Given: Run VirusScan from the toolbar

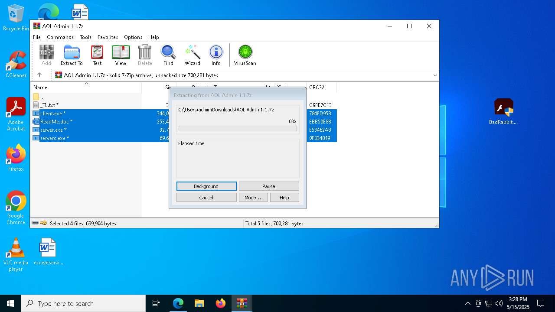Looking at the screenshot, I should click(245, 55).
